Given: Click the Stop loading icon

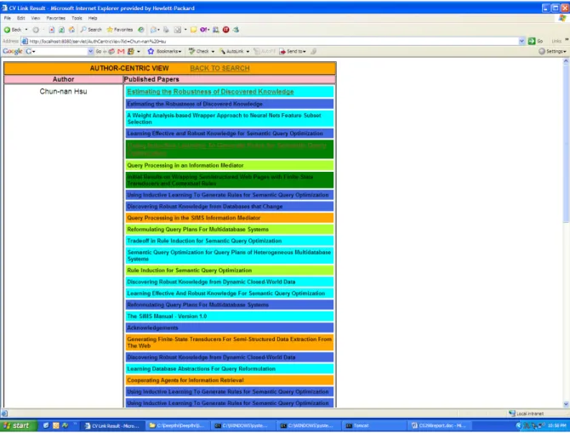Looking at the screenshot, I should [52, 30].
